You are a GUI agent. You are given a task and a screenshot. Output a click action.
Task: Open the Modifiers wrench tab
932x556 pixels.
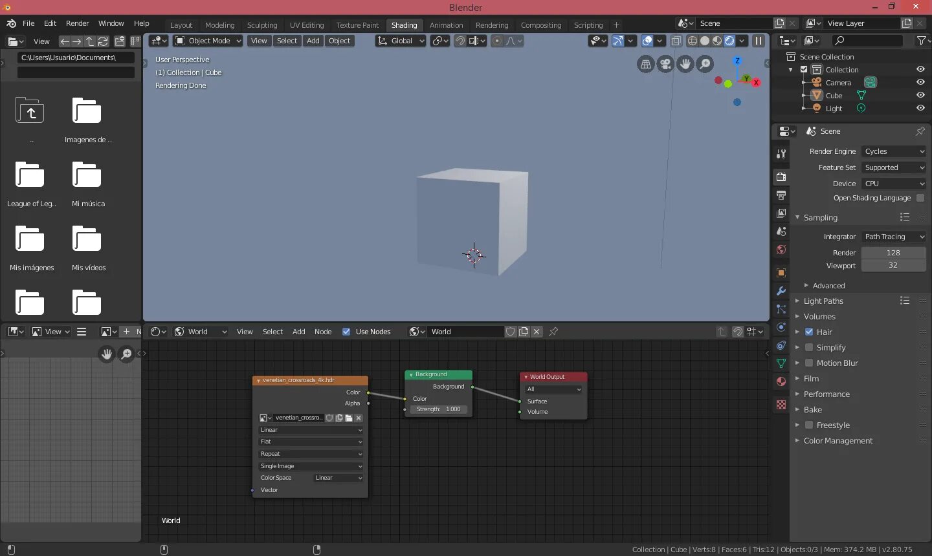click(781, 291)
